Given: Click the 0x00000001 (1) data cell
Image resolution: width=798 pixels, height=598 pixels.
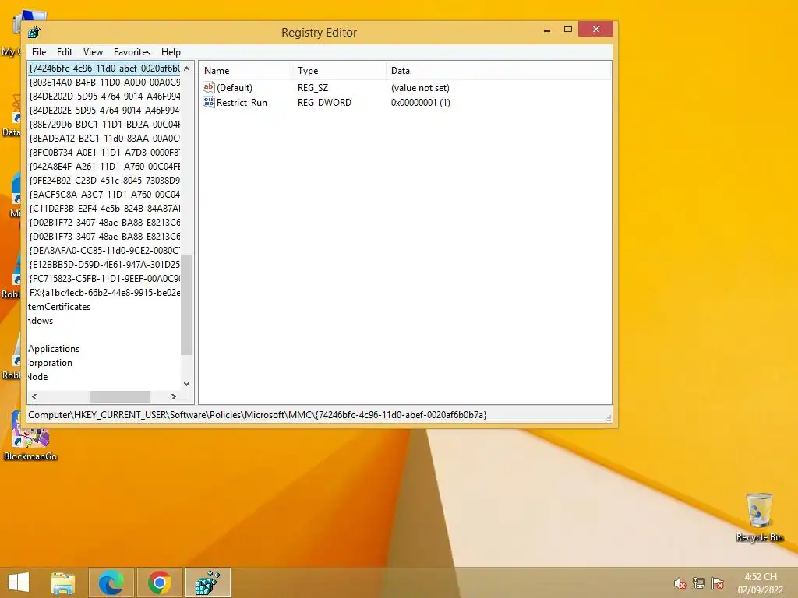Looking at the screenshot, I should point(420,102).
